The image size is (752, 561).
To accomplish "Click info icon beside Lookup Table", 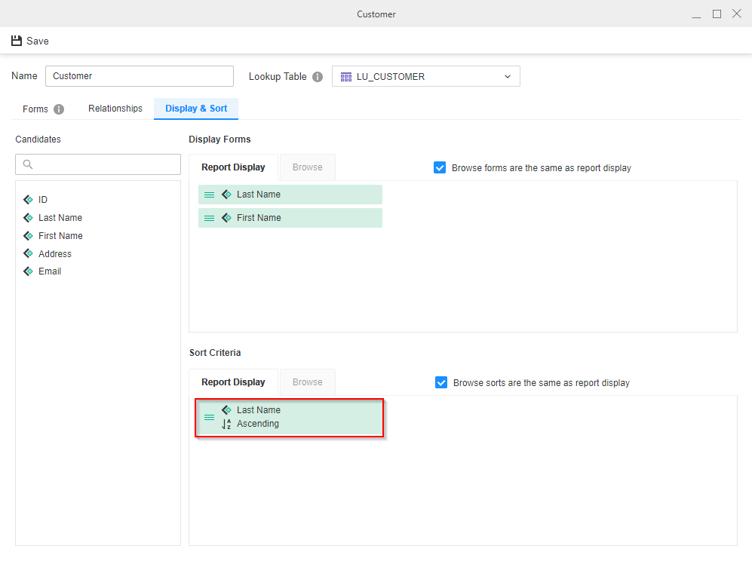I will [x=318, y=77].
